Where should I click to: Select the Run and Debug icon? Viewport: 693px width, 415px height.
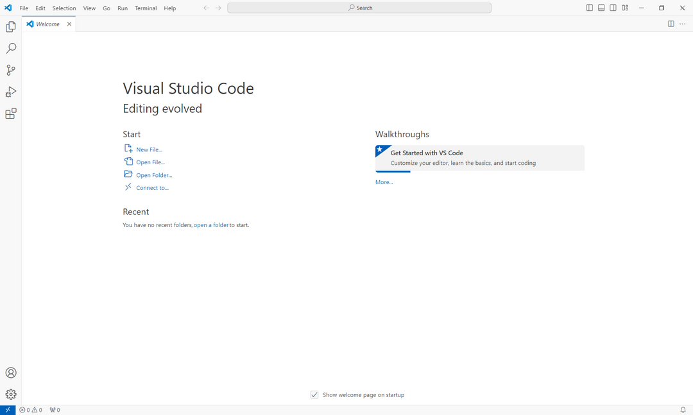(10, 92)
